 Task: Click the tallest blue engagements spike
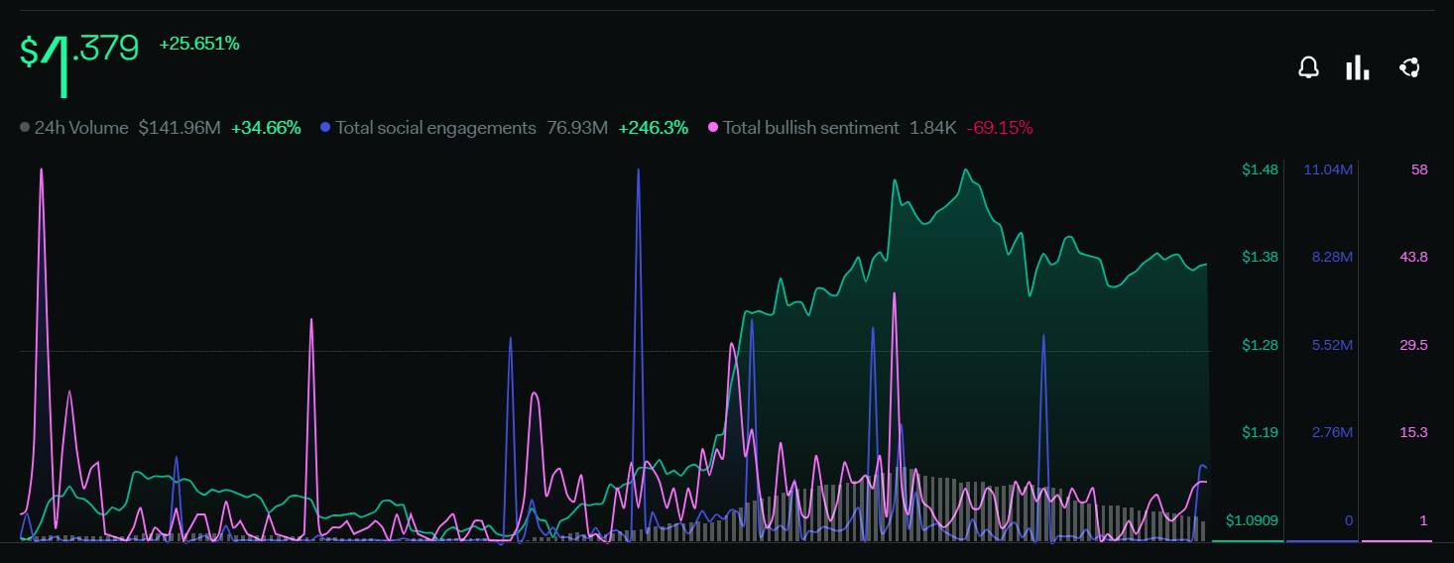coord(638,170)
